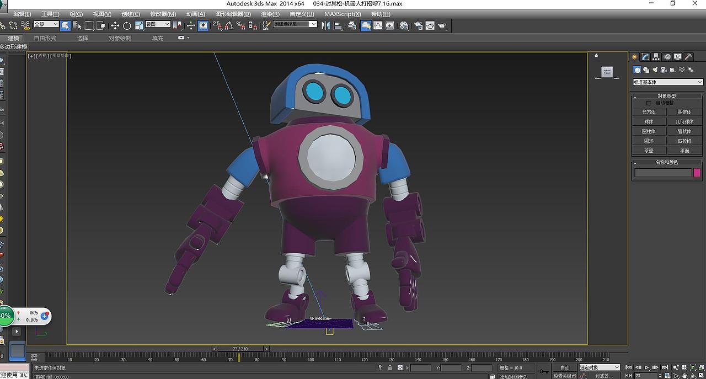Open the 视图 reference coordinate system dropdown
Screen dimensions: 706x379
coord(158,24)
